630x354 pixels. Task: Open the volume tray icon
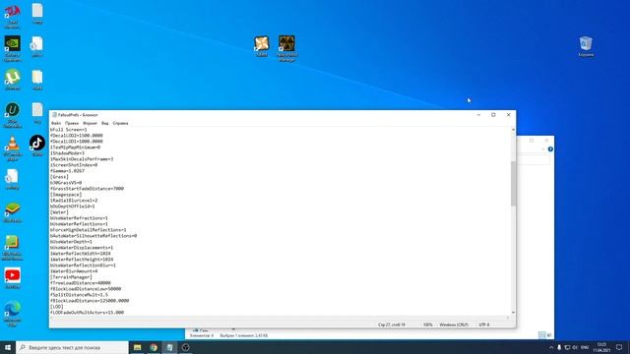tap(575, 347)
